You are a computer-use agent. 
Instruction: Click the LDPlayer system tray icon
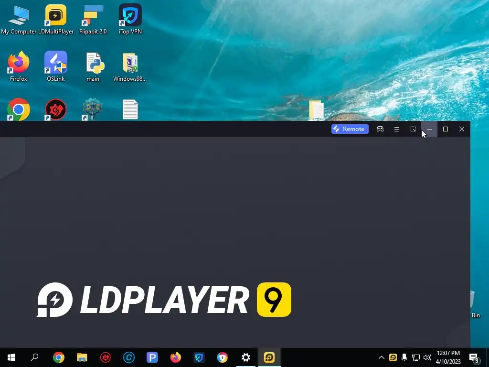coord(393,357)
